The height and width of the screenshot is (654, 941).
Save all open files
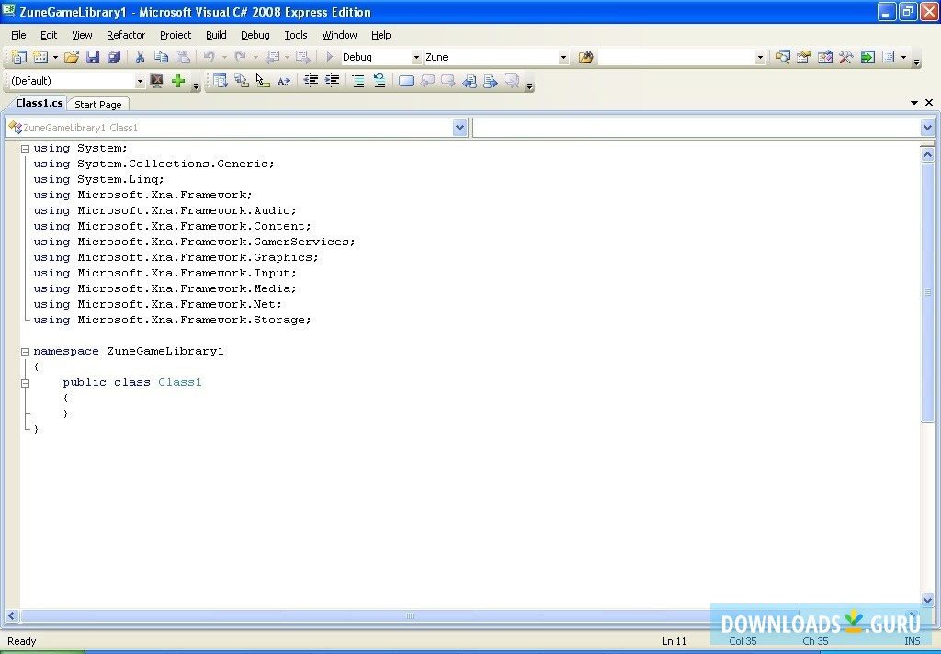pyautogui.click(x=114, y=57)
